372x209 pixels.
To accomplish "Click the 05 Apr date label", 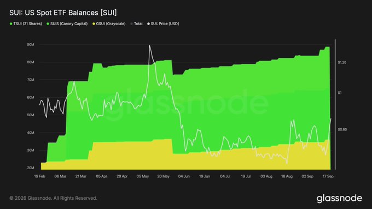I will (102, 176).
